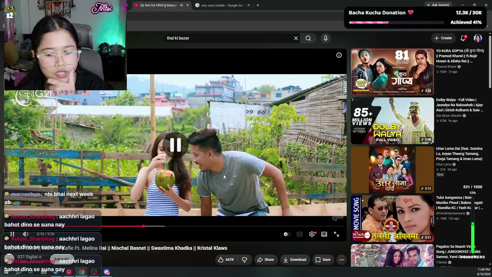Share the video
The width and height of the screenshot is (492, 277).
pos(266,260)
